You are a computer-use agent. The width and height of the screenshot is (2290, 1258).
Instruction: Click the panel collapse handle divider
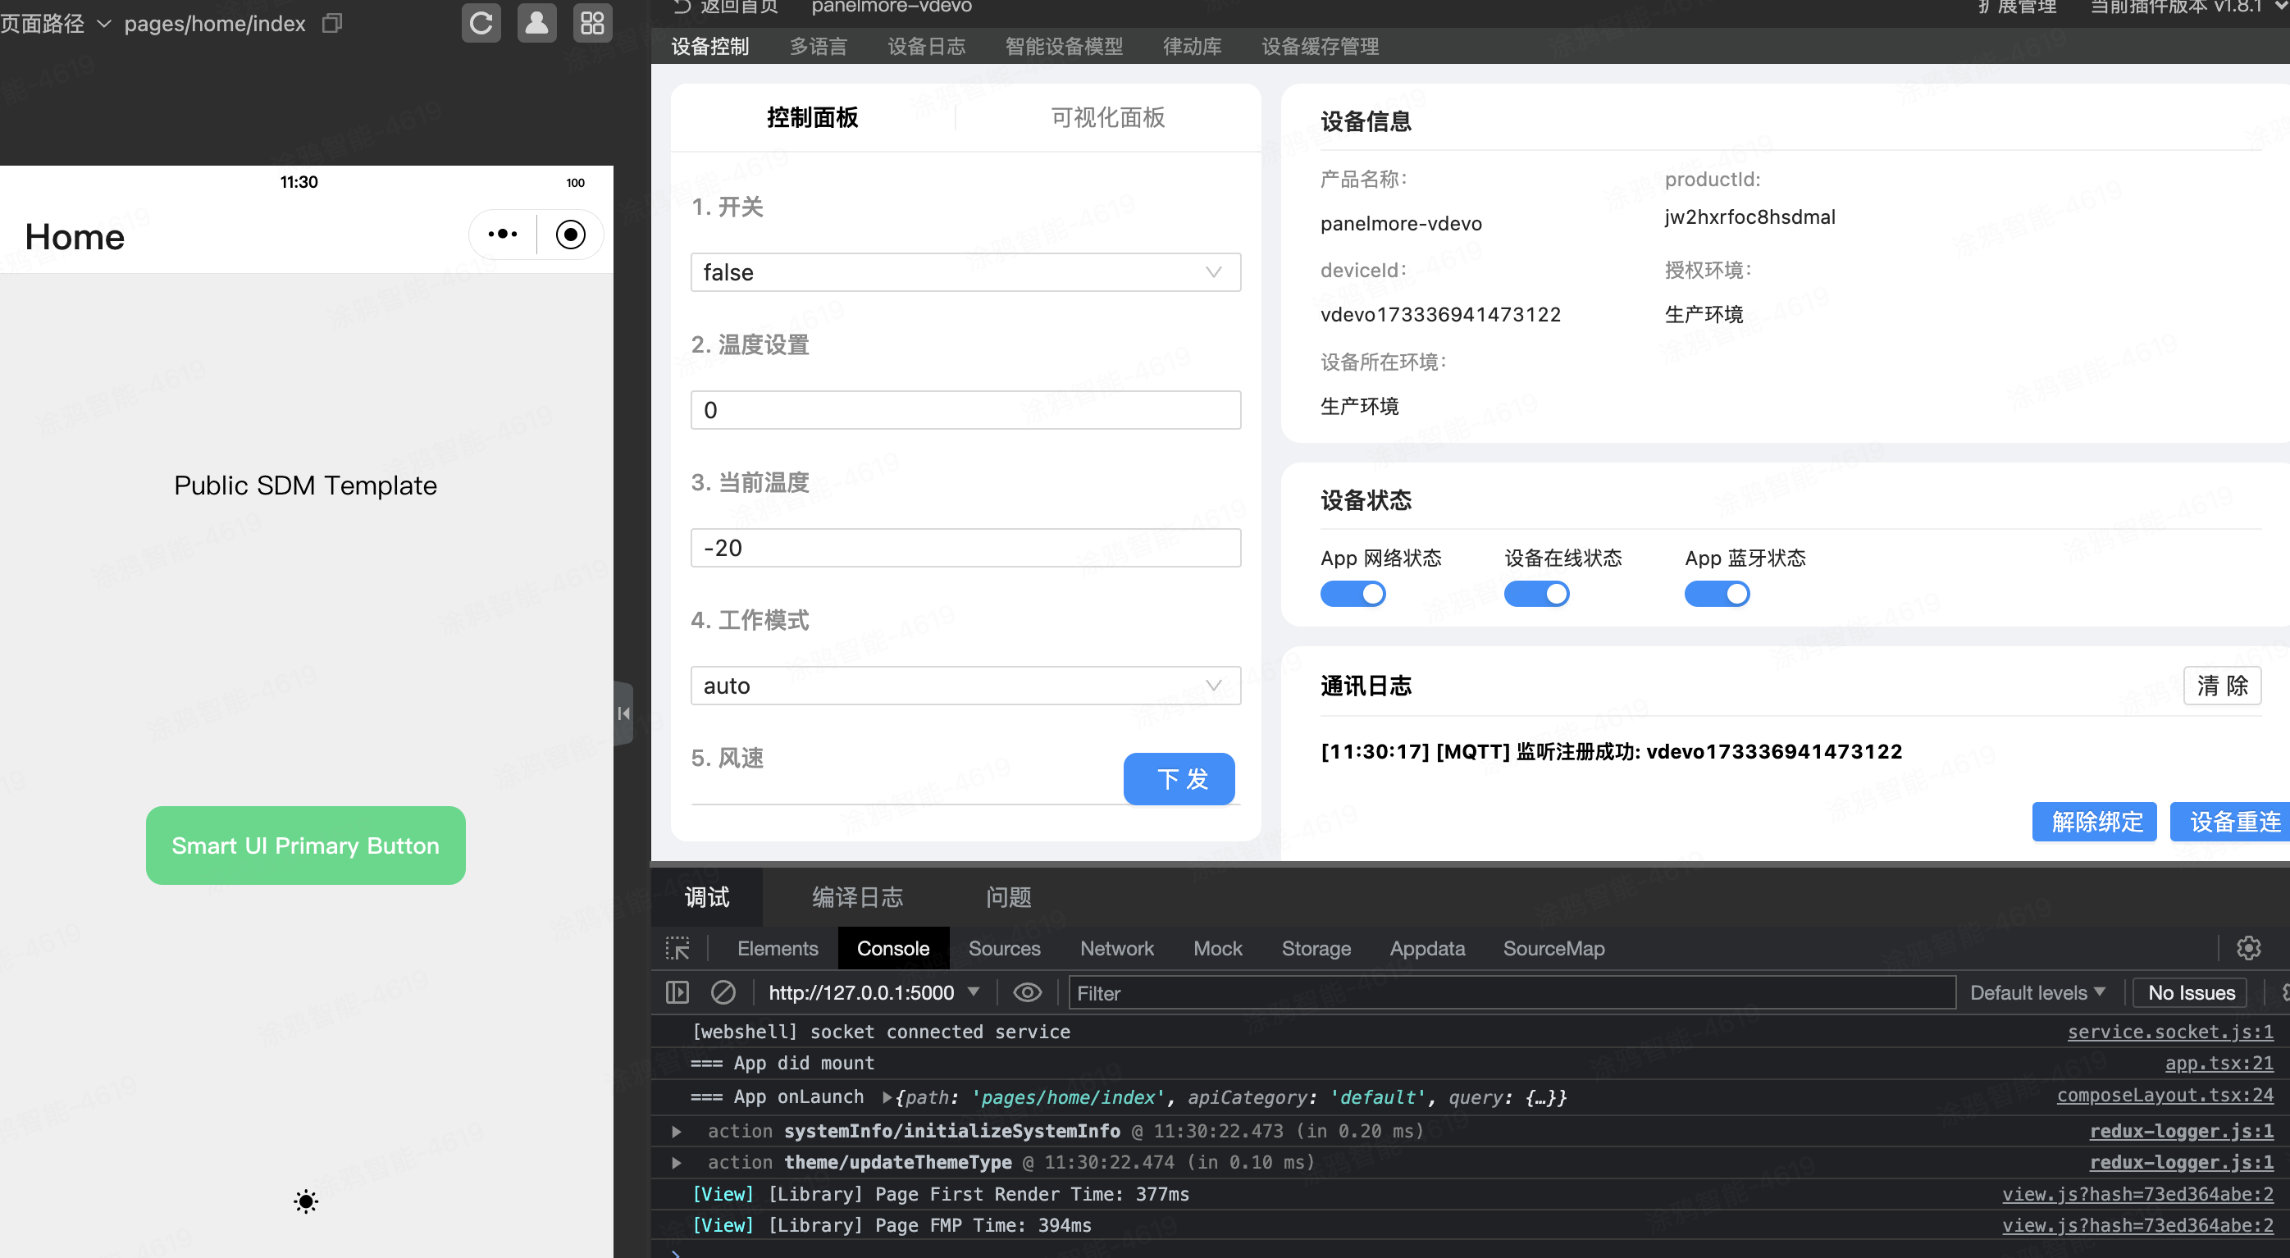pos(623,713)
